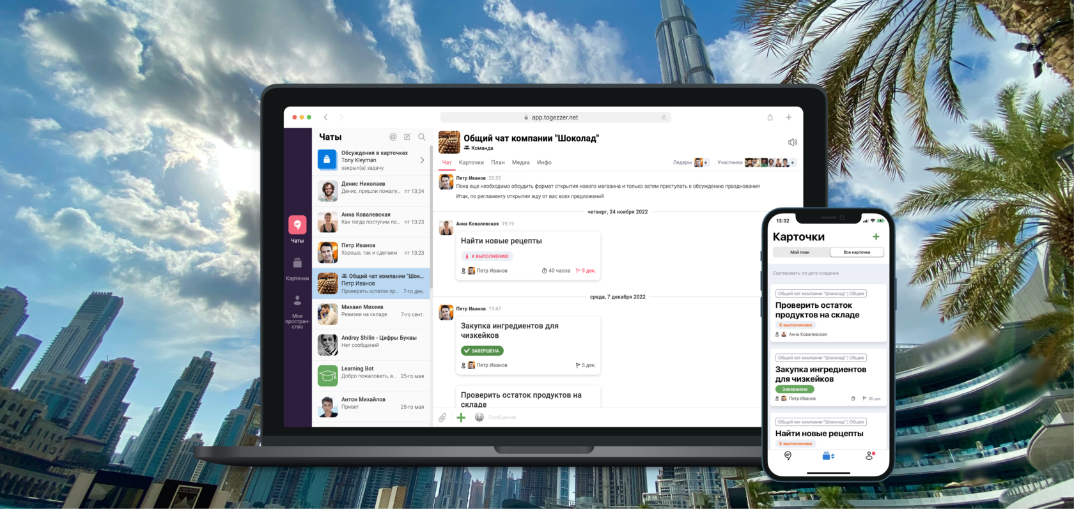Open Мое пространство in the sidebar

pos(297,312)
